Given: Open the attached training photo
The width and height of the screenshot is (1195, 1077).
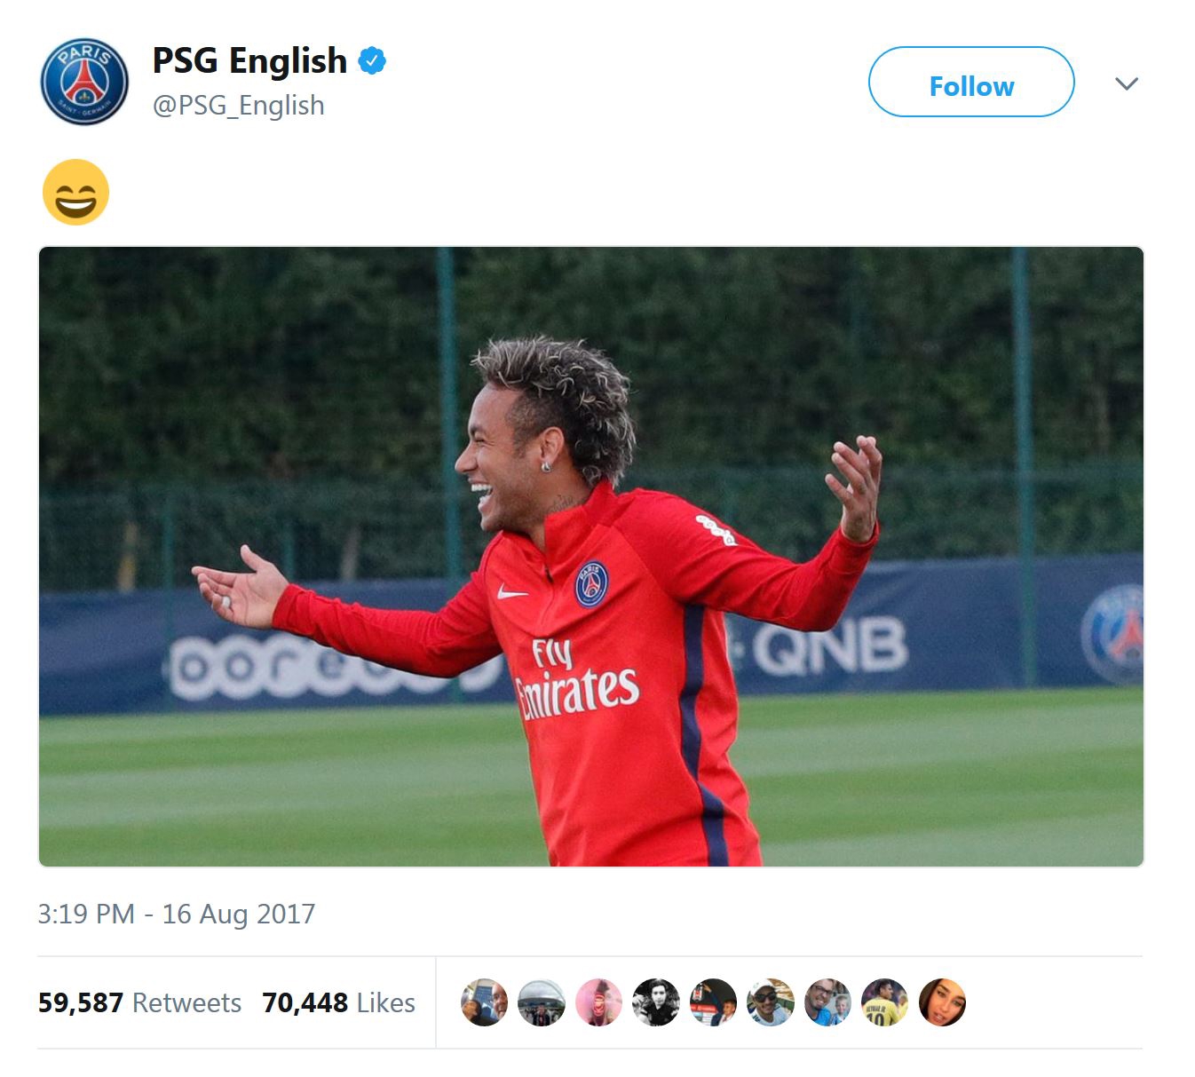Looking at the screenshot, I should tap(591, 557).
